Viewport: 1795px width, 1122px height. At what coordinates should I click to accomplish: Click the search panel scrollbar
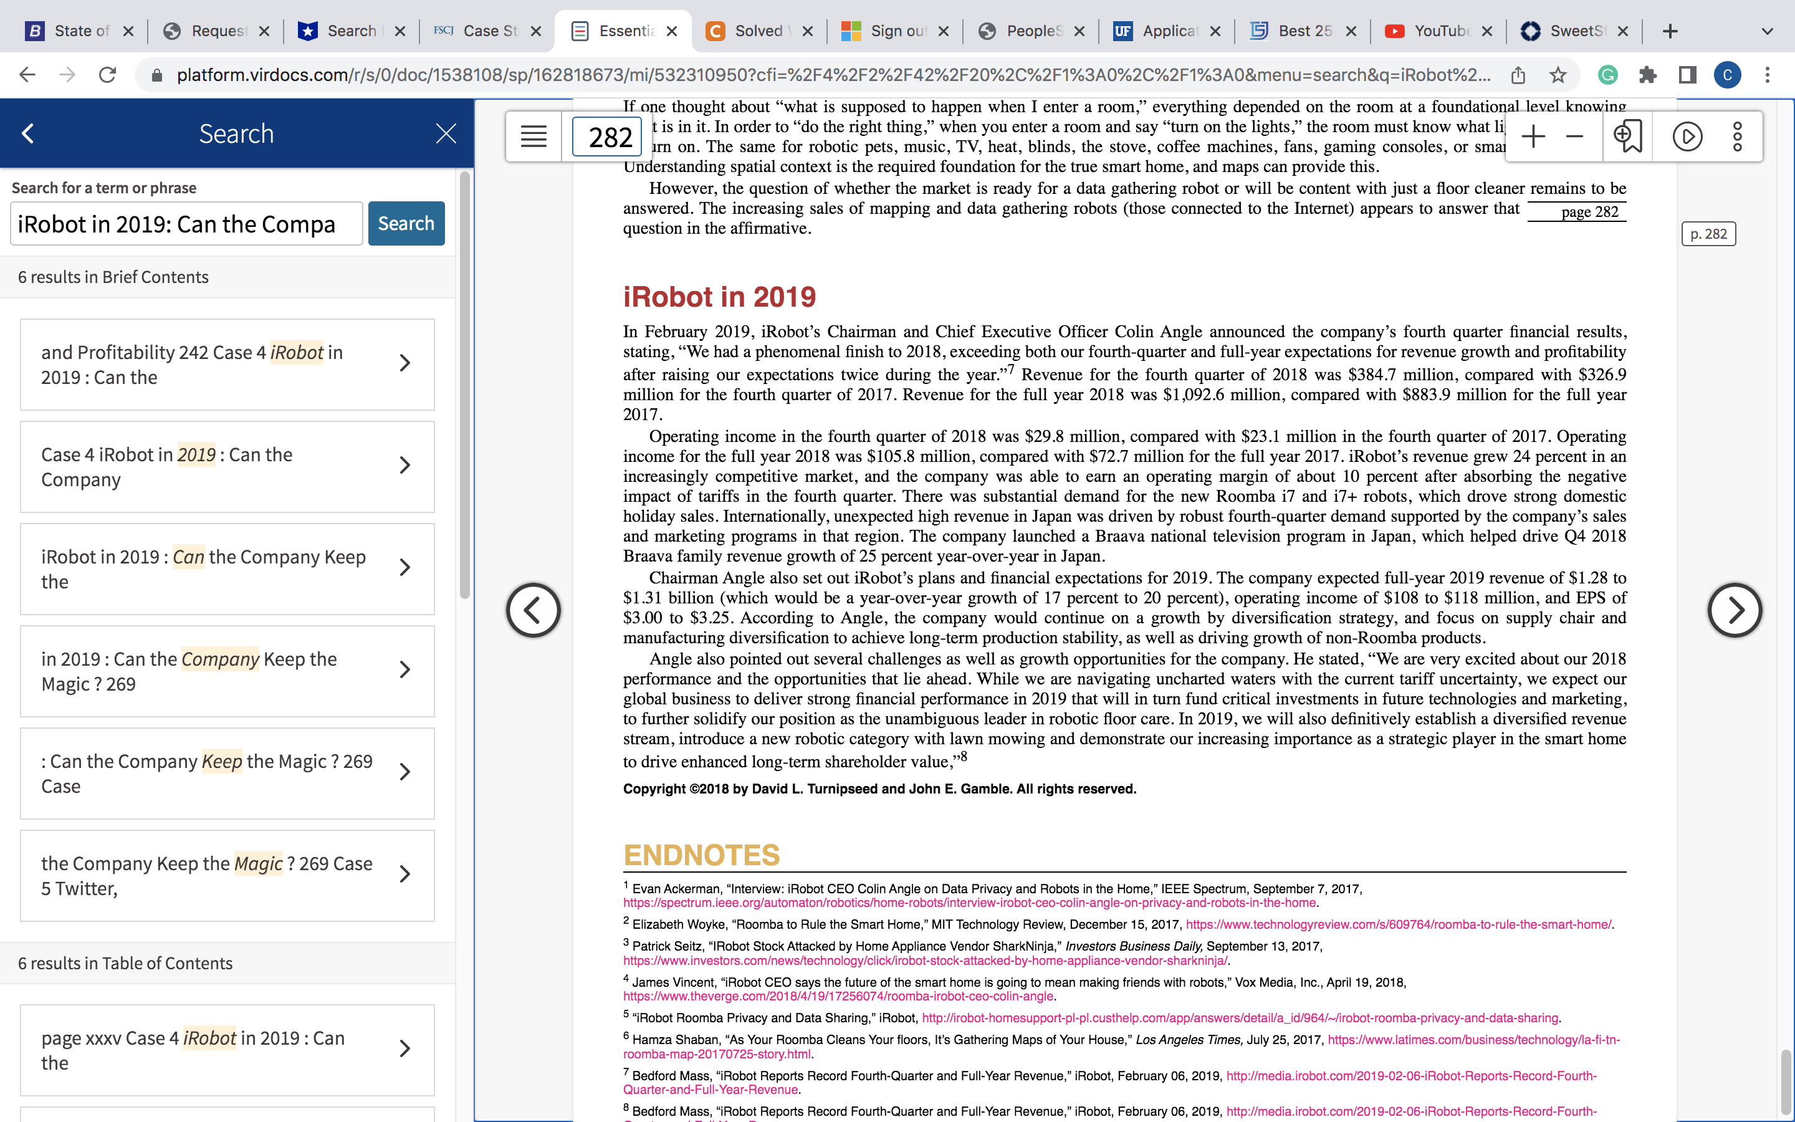pos(465,386)
